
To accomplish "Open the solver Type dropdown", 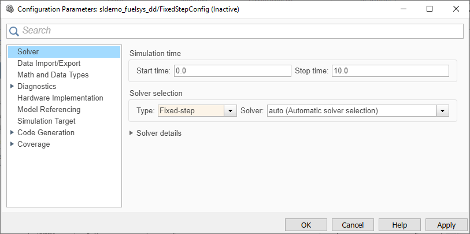I will click(231, 110).
